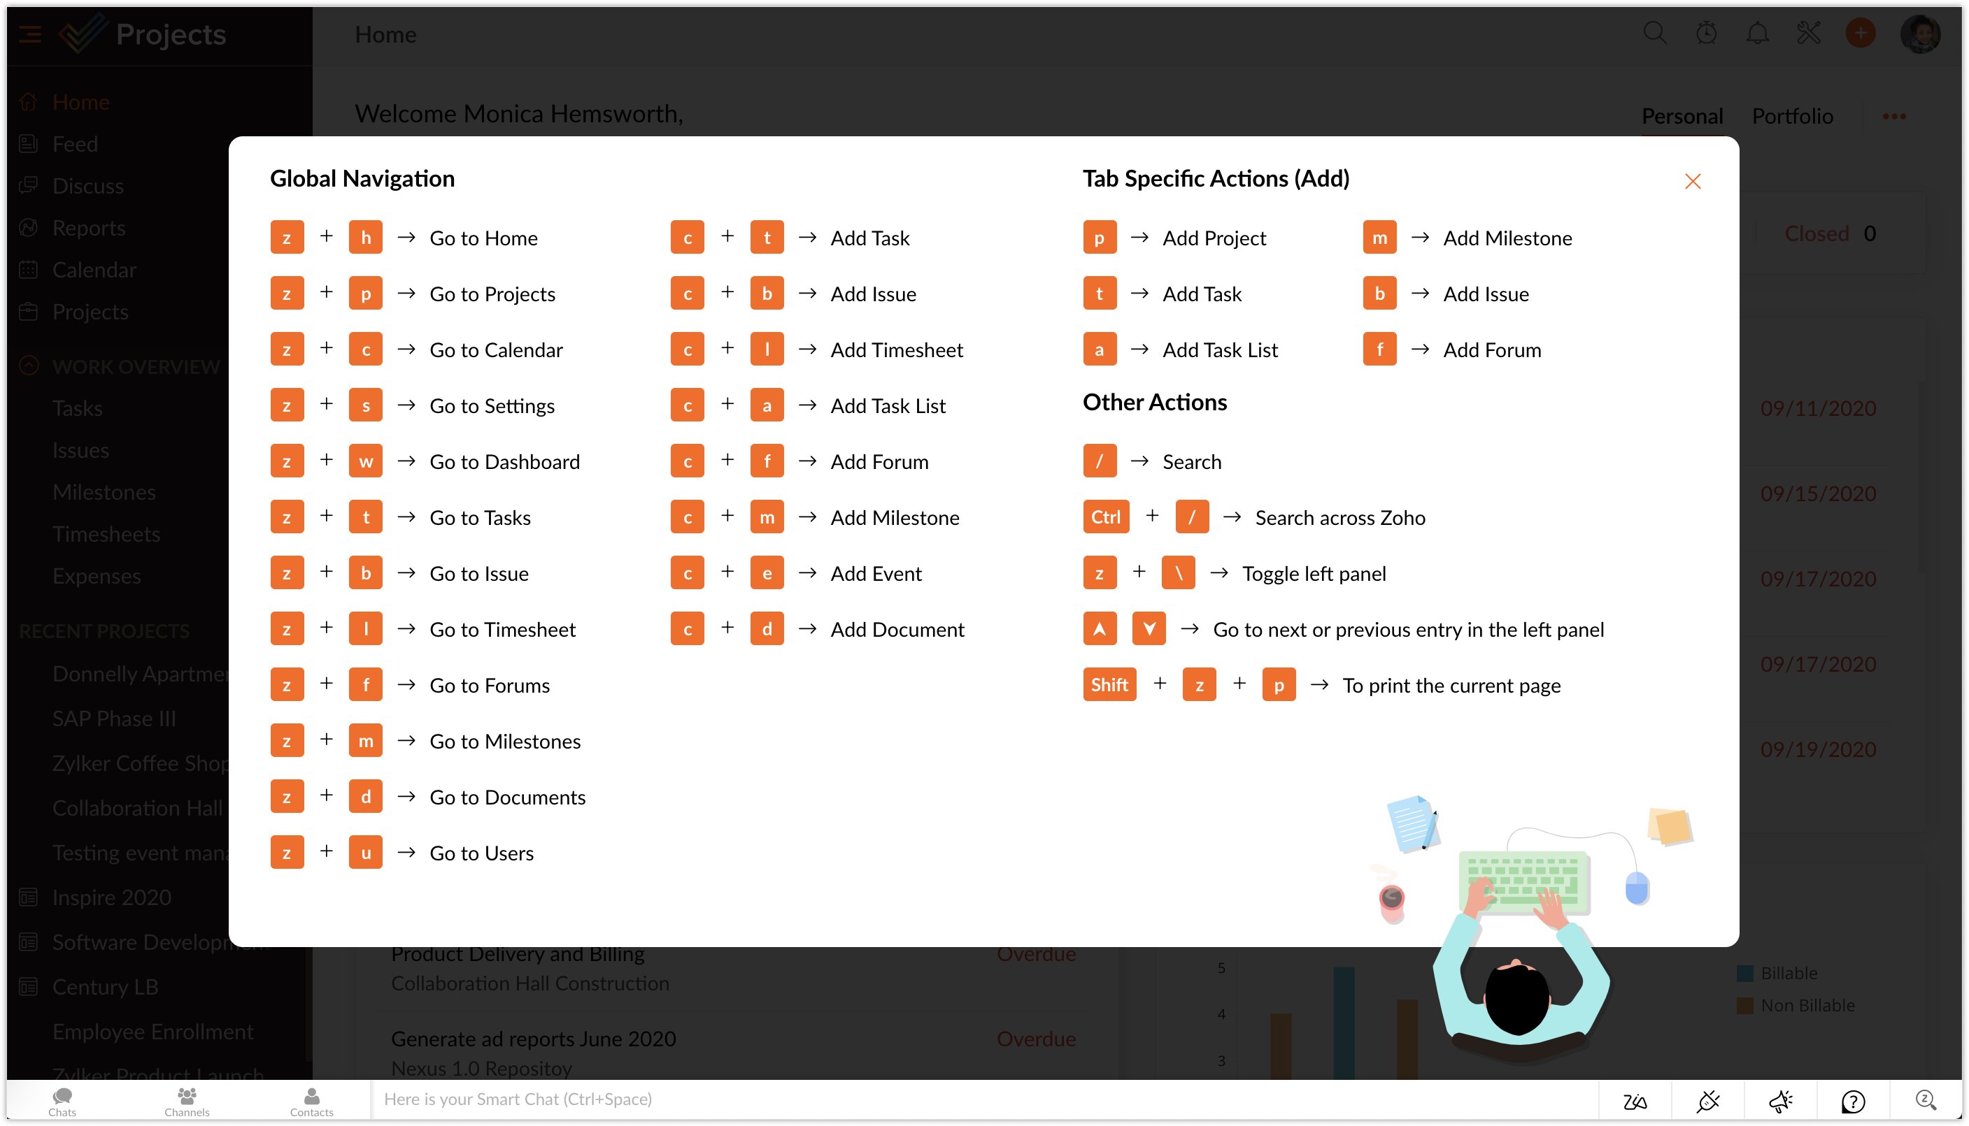Click the orange plus quick-add button
Screen dimensions: 1969x1126
point(1860,34)
